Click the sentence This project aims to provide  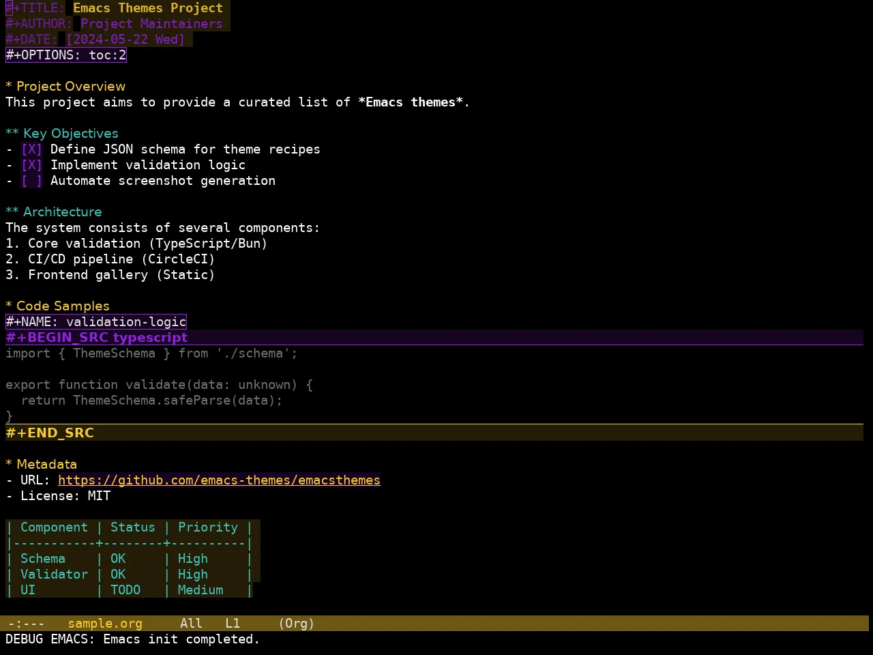[237, 102]
